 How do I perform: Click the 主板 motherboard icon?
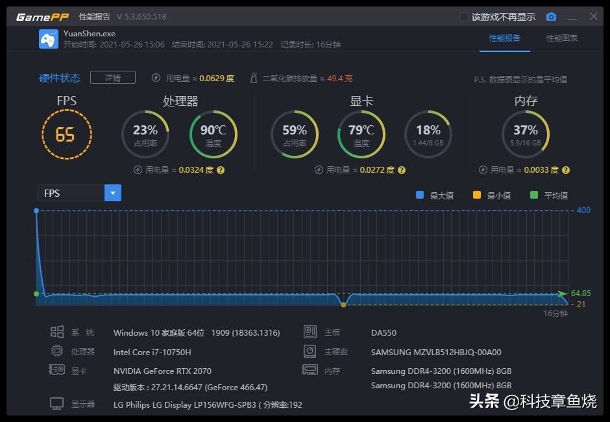point(310,332)
